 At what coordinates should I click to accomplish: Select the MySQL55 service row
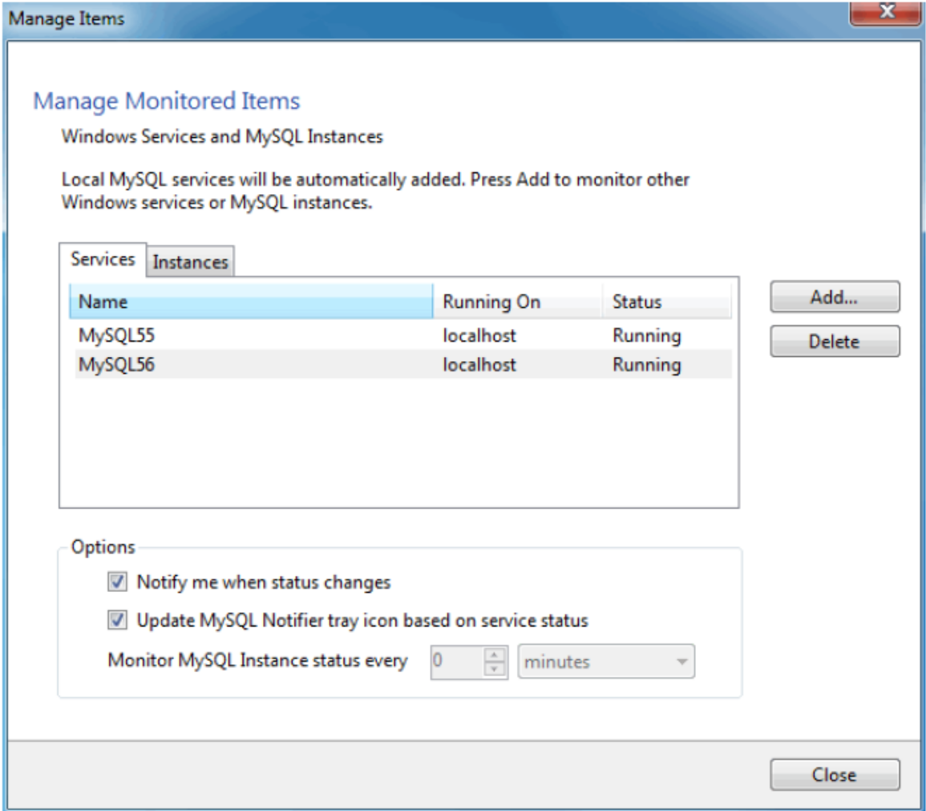[x=241, y=335]
